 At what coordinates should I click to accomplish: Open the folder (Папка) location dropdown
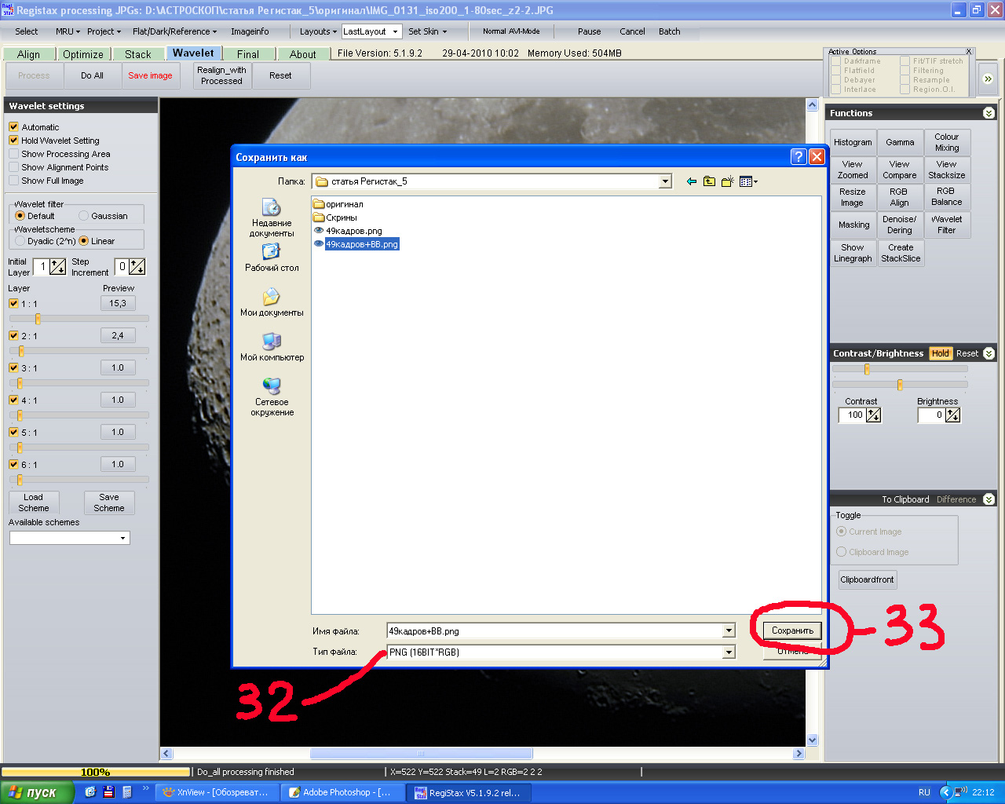tap(665, 181)
